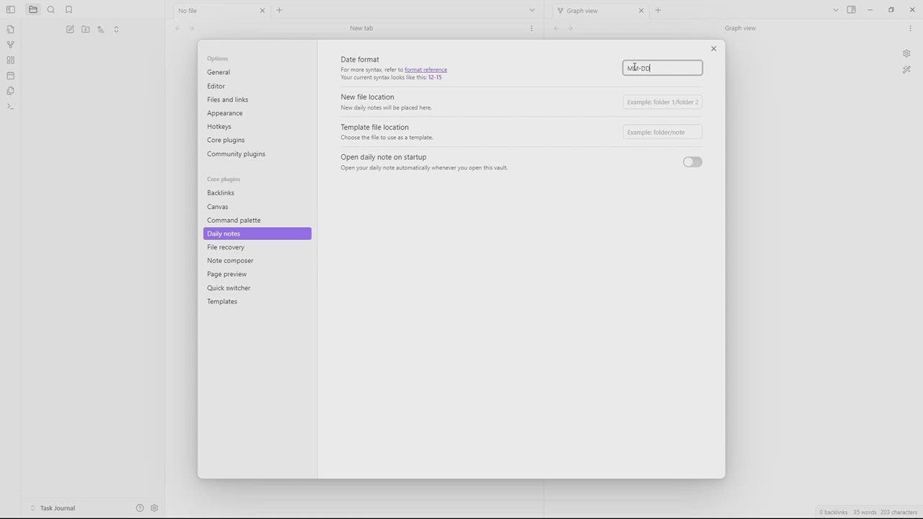The height and width of the screenshot is (519, 923).
Task: Change sort order in file explorer
Action: [101, 30]
